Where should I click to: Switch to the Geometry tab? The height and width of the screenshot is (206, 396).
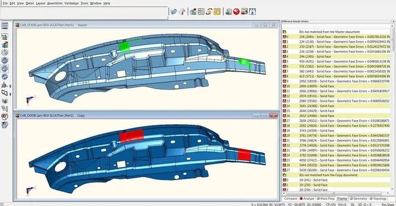358,199
